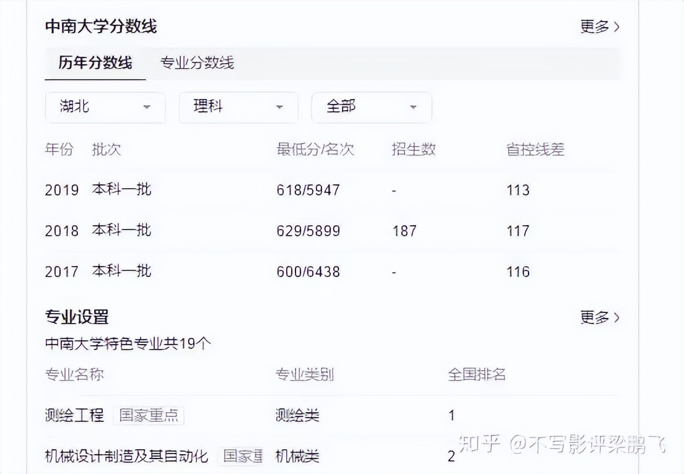The image size is (684, 474).
Task: Select year 2017 in the score table
Action: coord(61,272)
